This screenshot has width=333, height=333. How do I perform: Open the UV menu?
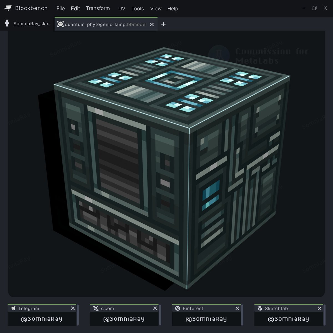[122, 9]
